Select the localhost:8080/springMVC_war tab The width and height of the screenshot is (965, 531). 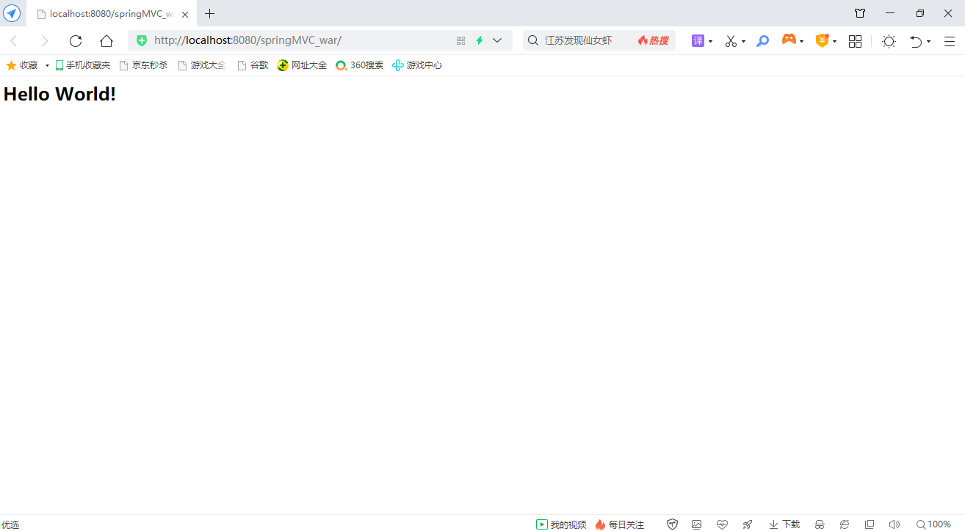tap(112, 14)
